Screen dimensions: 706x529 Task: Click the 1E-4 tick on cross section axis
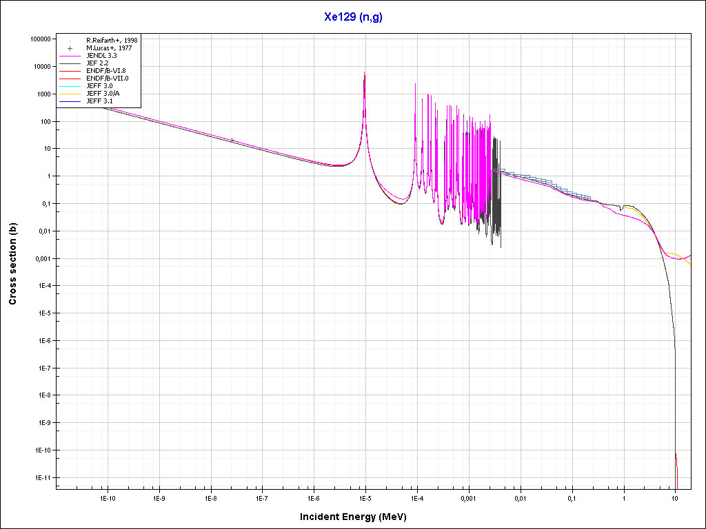pyautogui.click(x=44, y=286)
